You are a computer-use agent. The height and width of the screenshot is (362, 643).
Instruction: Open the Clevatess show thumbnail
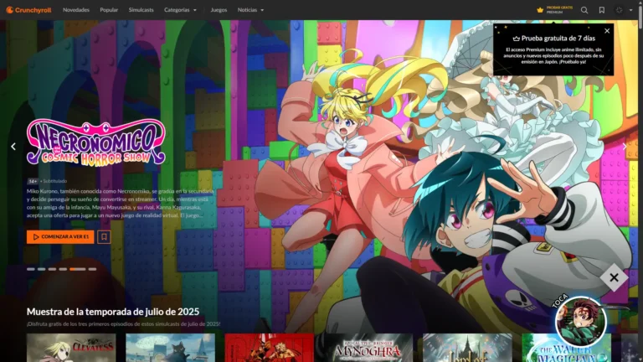(x=71, y=348)
